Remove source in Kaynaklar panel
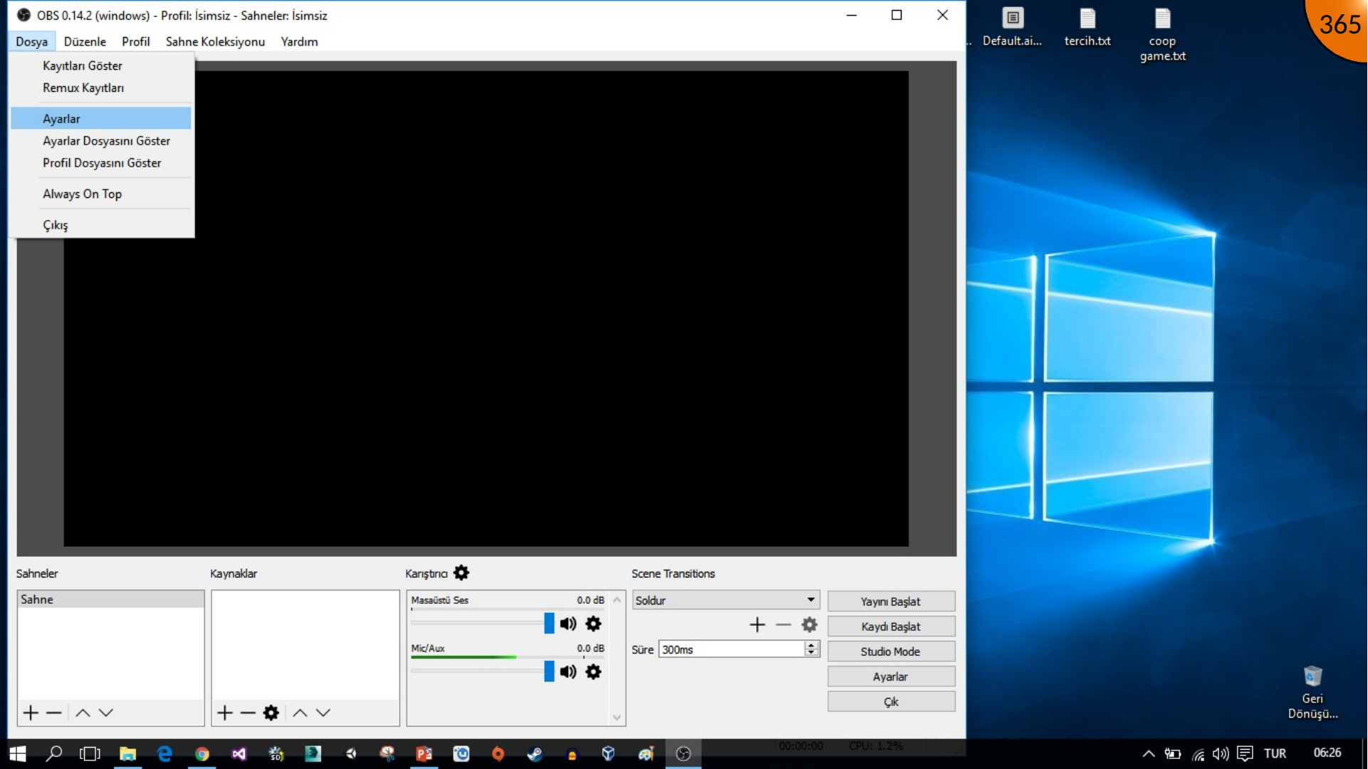This screenshot has height=769, width=1368. pos(248,713)
